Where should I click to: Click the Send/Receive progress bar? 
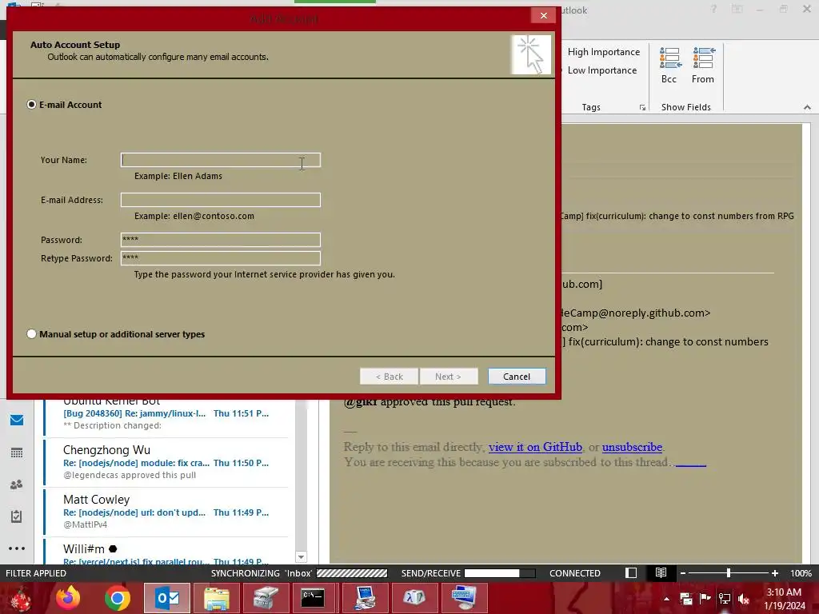pyautogui.click(x=500, y=573)
